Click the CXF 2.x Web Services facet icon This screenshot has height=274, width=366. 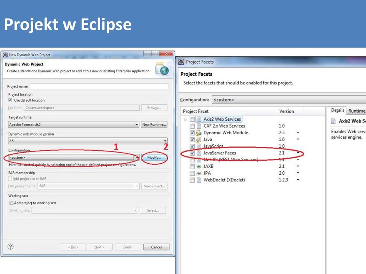tap(199, 126)
